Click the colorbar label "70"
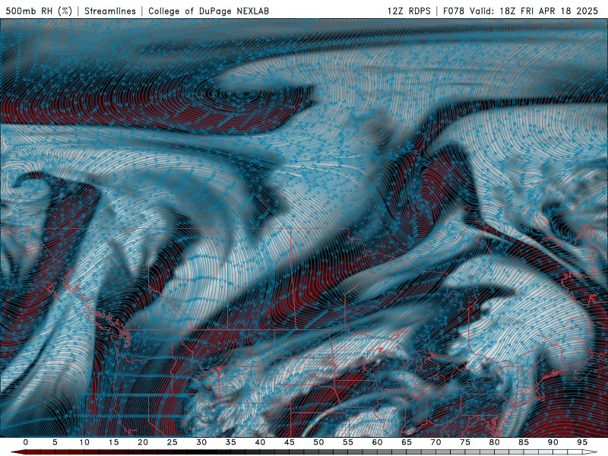Screen dimensions: 608x456 [435, 442]
